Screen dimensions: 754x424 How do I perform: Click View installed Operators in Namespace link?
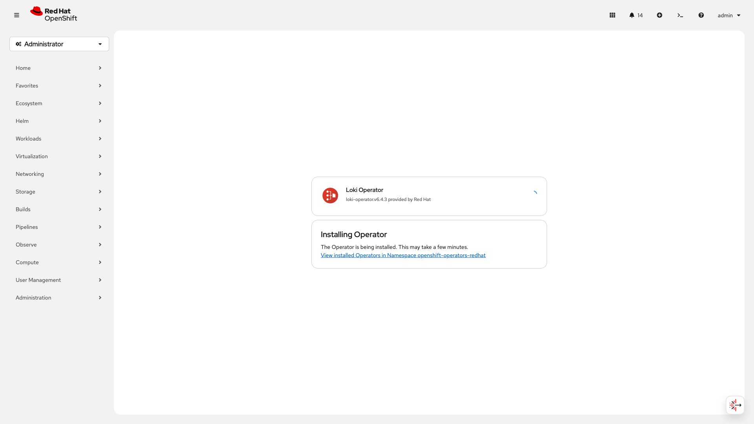pos(403,255)
